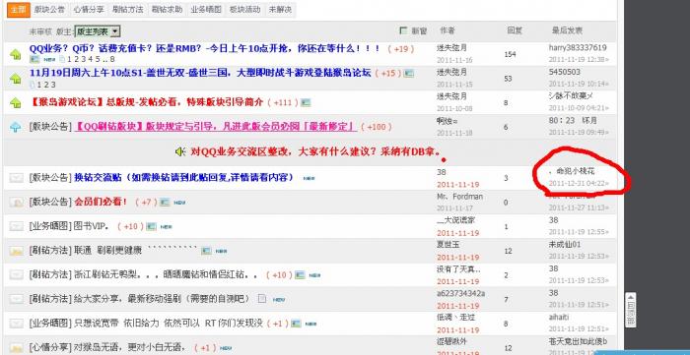Open the 版主列表 dropdown
The image size is (690, 355).
point(98,31)
